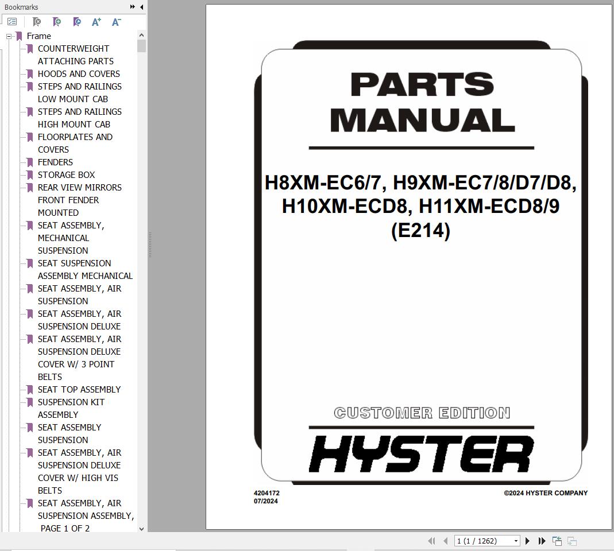Open the HOODS AND COVERS bookmark
614x551 pixels.
79,73
